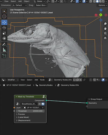Toggle the camera view icon
The width and height of the screenshot is (108, 135).
(x=105, y=33)
